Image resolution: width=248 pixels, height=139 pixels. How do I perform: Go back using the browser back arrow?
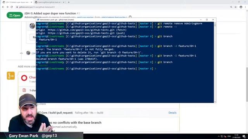point(3,7)
